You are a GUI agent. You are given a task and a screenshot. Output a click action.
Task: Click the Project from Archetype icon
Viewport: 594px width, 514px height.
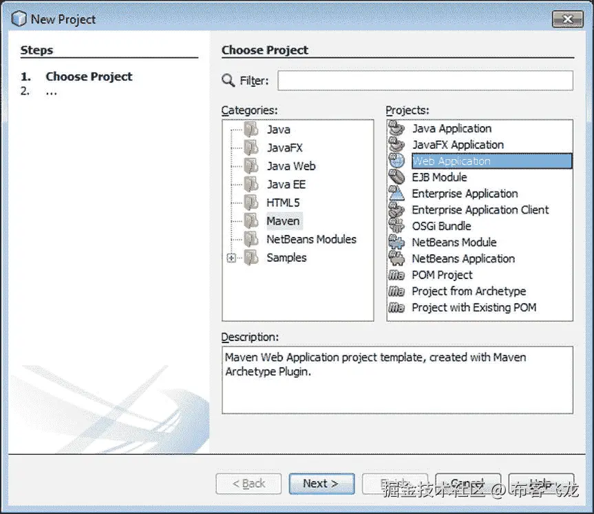(x=396, y=291)
